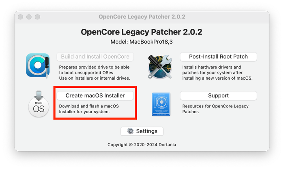Minimize the patcher window
Screen dimensions: 284x169
(x=29, y=17)
